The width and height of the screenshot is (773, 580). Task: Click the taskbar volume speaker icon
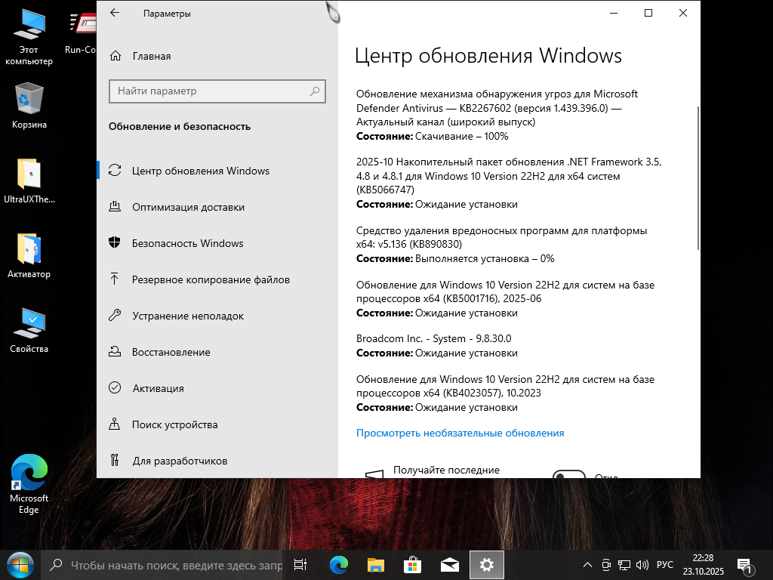[642, 565]
